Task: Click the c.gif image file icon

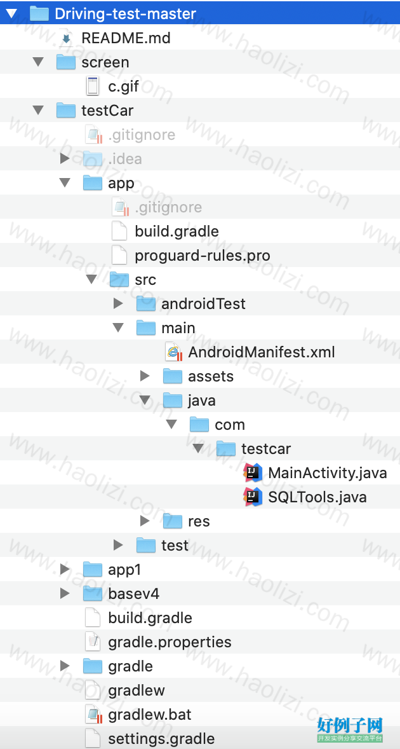Action: pos(93,86)
